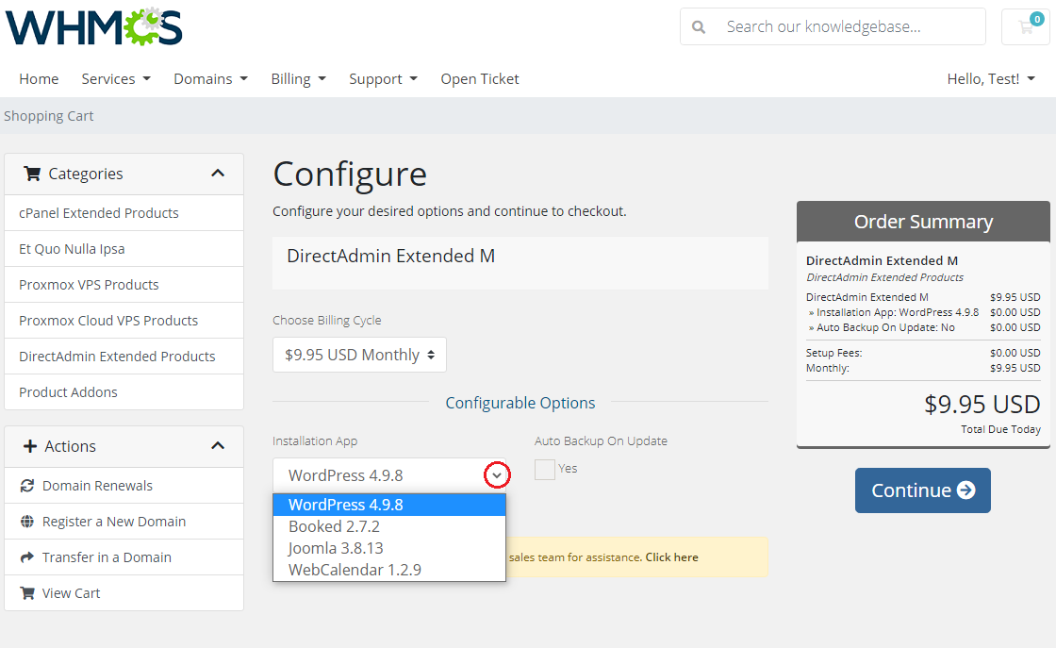1056x648 pixels.
Task: Click the magnifier icon in the search box
Action: pyautogui.click(x=699, y=27)
